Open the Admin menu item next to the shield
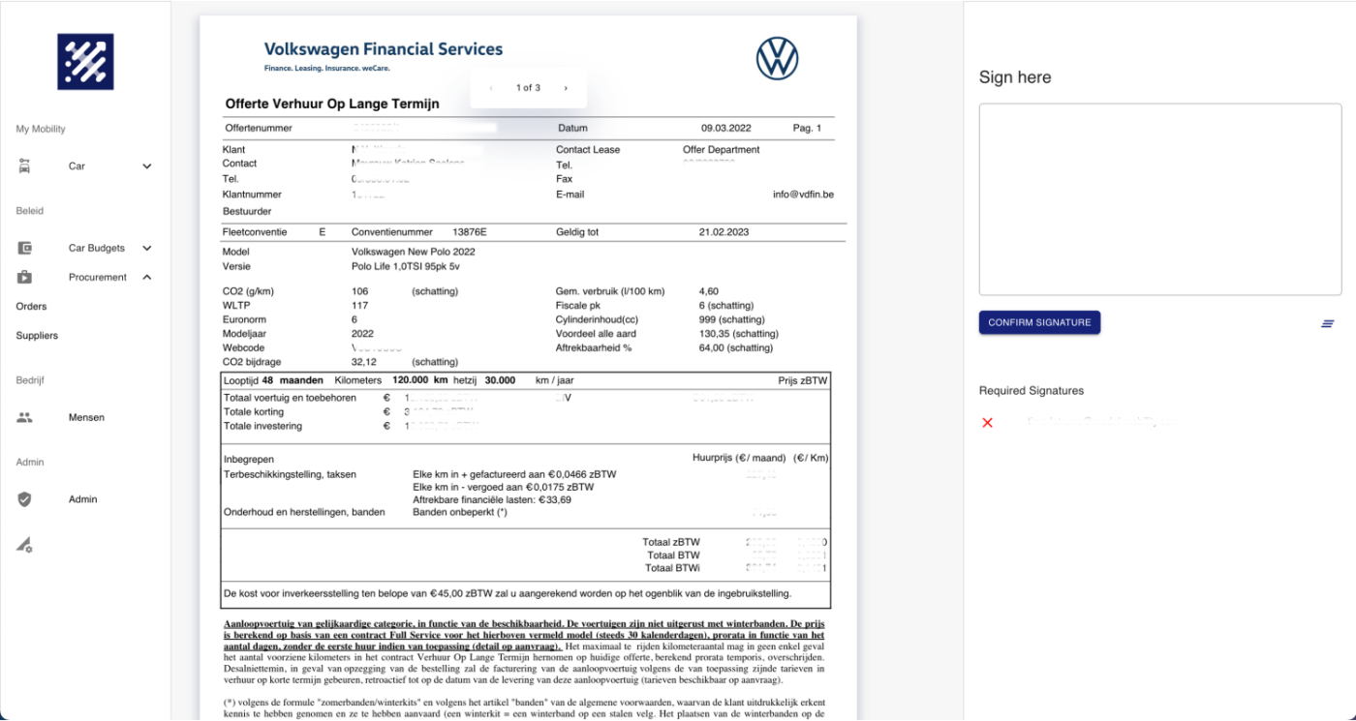The width and height of the screenshot is (1356, 721). click(x=82, y=499)
